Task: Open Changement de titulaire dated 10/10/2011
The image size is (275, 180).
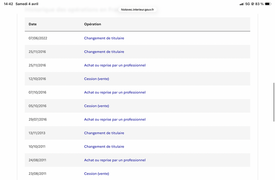Action: (x=104, y=146)
